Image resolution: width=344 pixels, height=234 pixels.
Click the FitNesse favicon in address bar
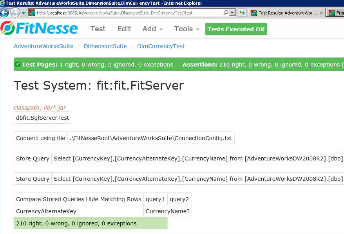(32, 13)
